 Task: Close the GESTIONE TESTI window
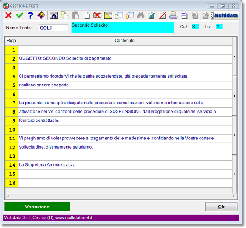pos(233,6)
